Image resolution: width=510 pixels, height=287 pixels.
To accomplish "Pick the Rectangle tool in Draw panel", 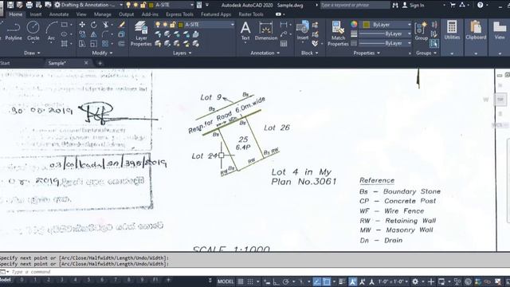I will 65,25.
